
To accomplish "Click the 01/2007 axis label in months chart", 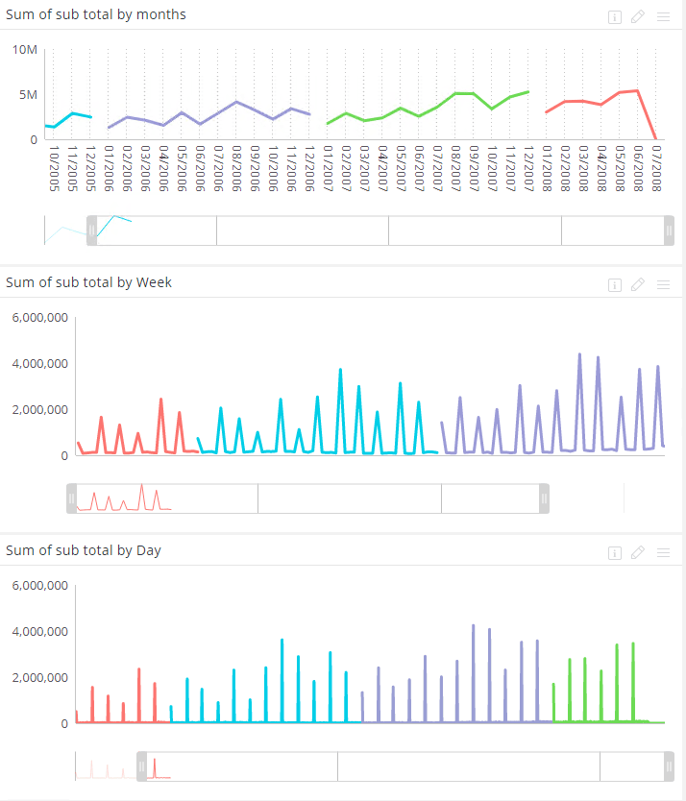I will [x=328, y=169].
